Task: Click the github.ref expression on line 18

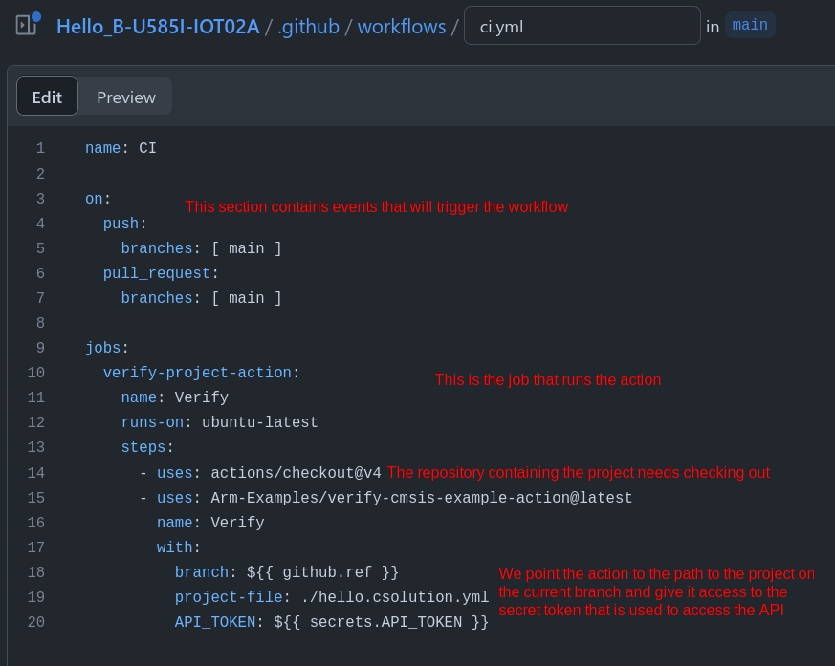Action: pos(322,573)
